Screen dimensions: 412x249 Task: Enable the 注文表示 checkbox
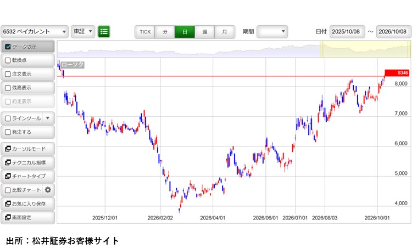coord(8,74)
